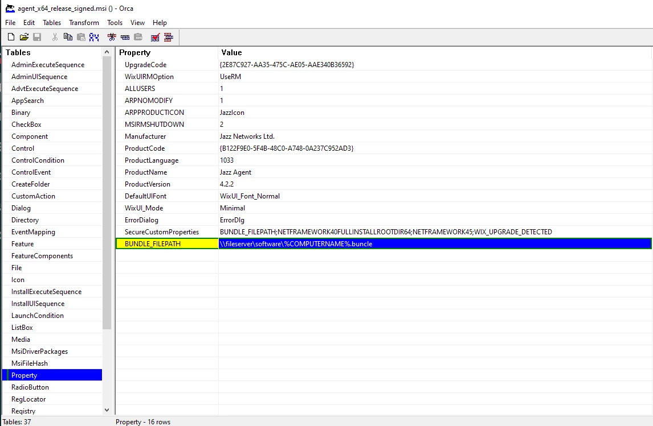Click the Cut Row toolbar icon

tap(112, 37)
